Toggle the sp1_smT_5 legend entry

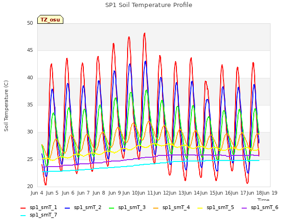point(216,207)
